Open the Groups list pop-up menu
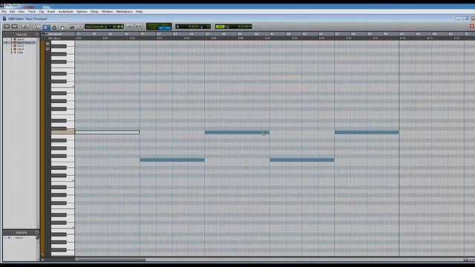 (x=37, y=233)
